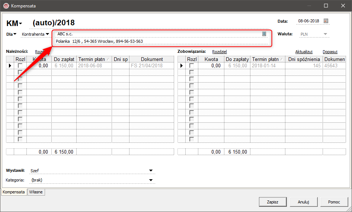352x212 pixels.
Task: Click the 2018-01-14 payment term cell
Action: [x=268, y=66]
